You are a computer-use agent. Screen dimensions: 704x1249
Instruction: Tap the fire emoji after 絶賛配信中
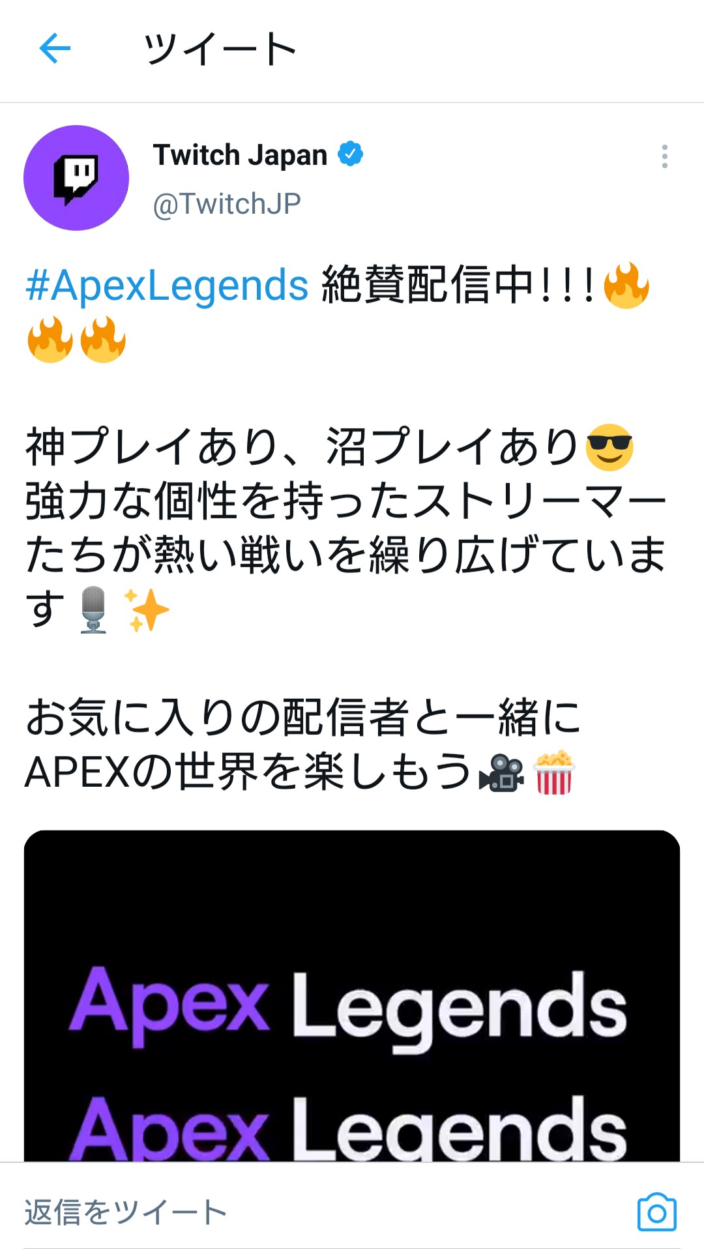[x=626, y=285]
